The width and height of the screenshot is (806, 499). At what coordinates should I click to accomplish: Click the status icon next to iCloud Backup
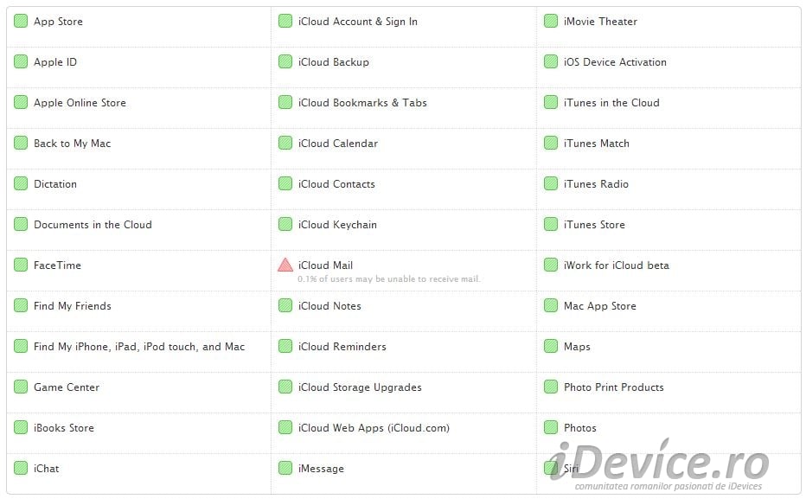pyautogui.click(x=285, y=61)
